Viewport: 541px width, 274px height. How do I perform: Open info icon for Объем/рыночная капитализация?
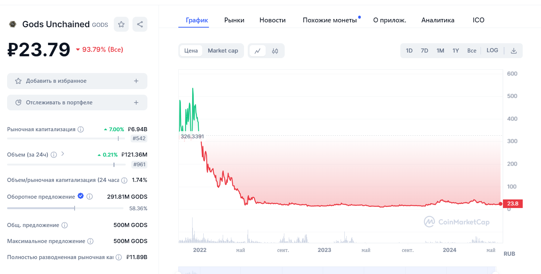click(x=125, y=180)
